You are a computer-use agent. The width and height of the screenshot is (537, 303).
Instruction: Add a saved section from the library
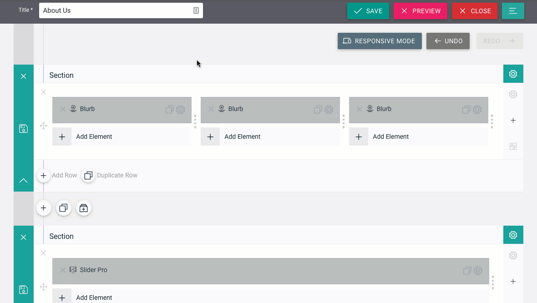83,208
